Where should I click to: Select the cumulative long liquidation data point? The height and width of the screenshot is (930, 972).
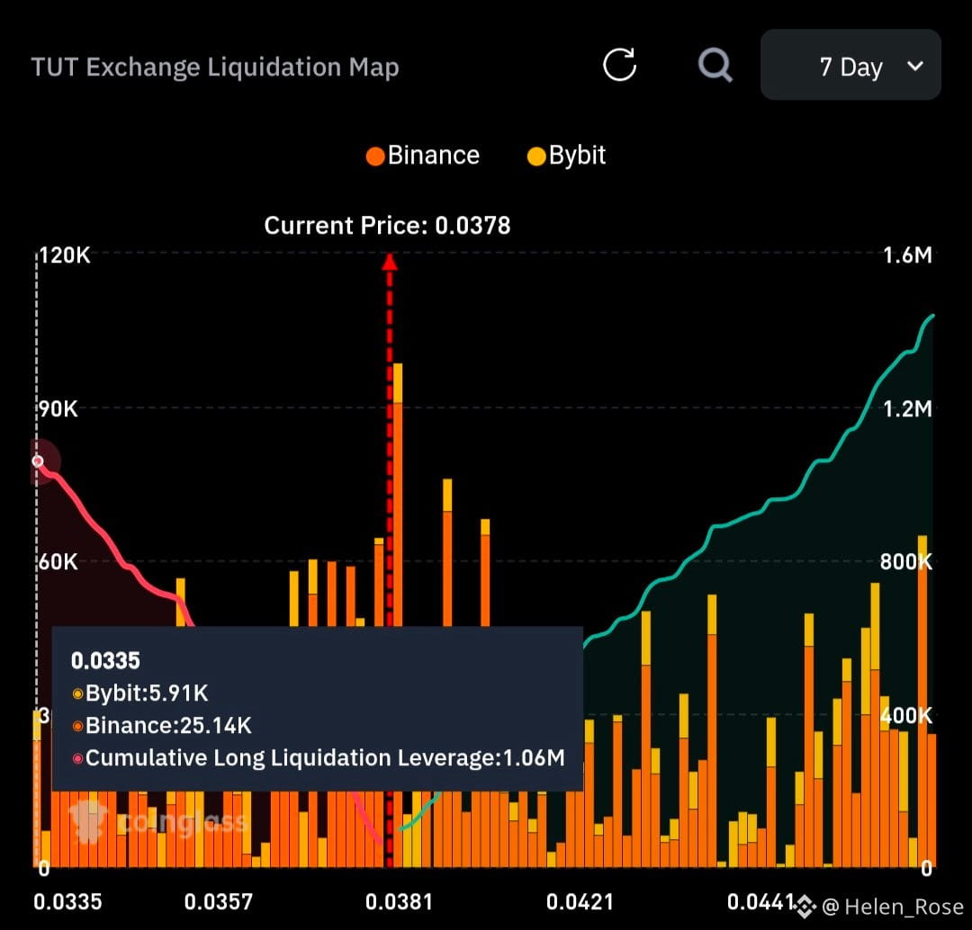pos(38,461)
